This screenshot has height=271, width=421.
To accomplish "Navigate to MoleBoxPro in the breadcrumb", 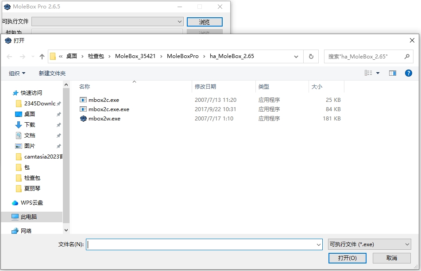I will tap(183, 56).
